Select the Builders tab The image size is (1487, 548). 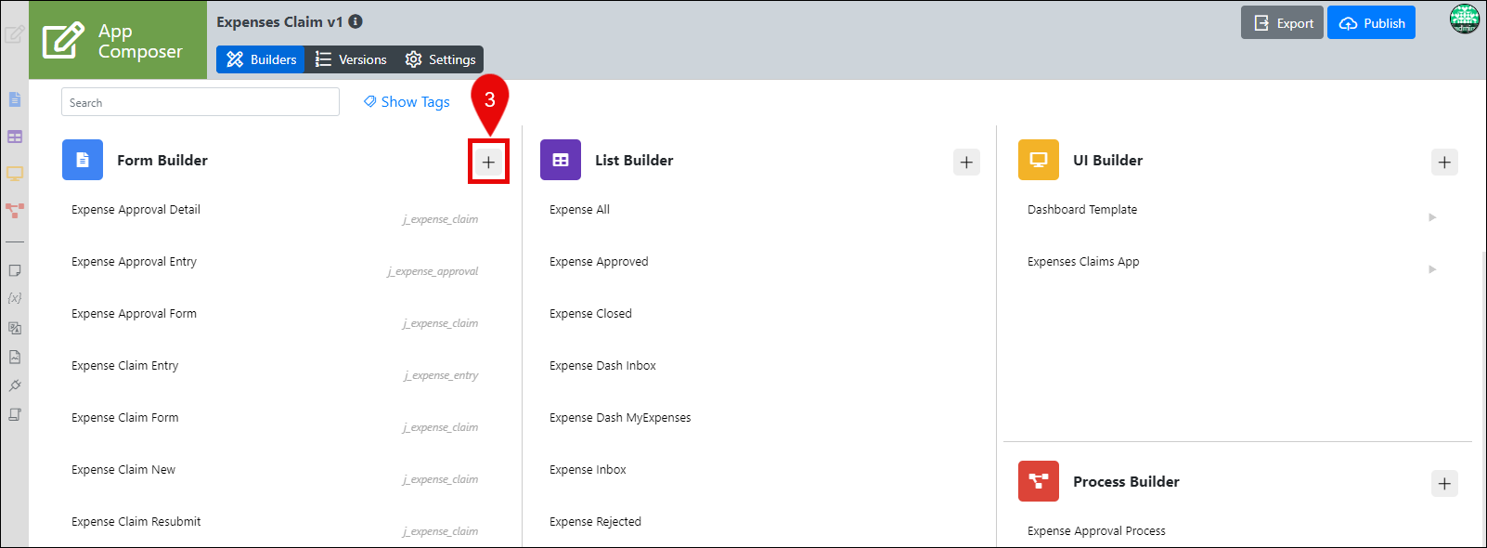click(261, 59)
